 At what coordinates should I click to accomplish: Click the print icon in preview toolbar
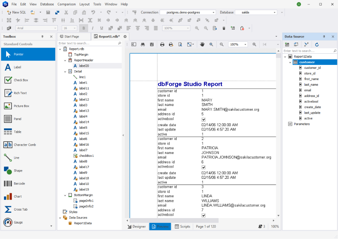162,44
